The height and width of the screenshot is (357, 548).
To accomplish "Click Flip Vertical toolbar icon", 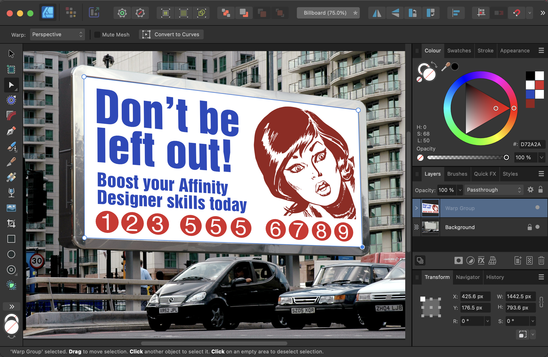I will tap(395, 13).
